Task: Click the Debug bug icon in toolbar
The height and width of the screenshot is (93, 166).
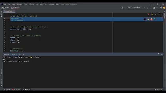Action: pyautogui.click(x=148, y=8)
